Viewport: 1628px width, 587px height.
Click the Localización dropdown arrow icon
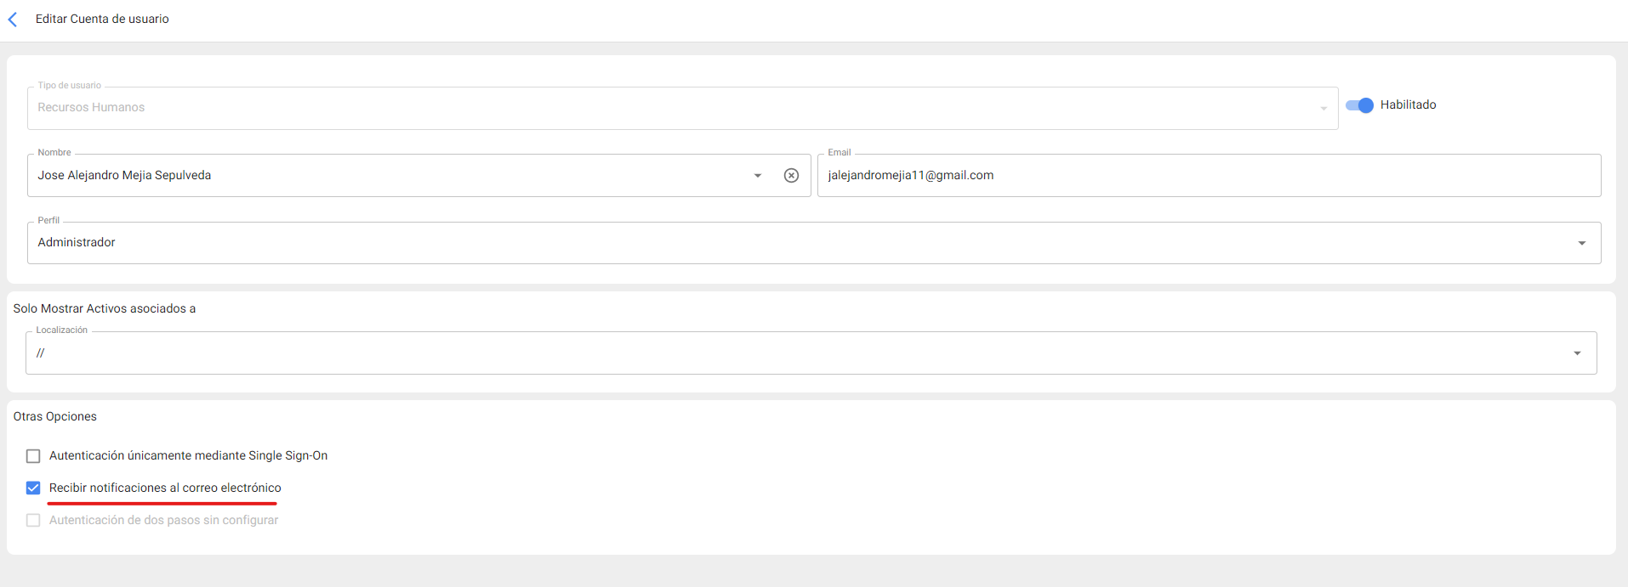1577,353
